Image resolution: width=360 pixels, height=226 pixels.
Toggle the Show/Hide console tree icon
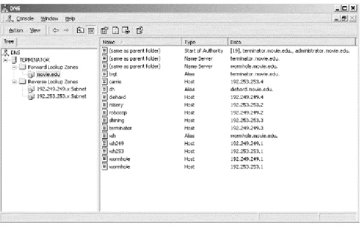(91, 30)
